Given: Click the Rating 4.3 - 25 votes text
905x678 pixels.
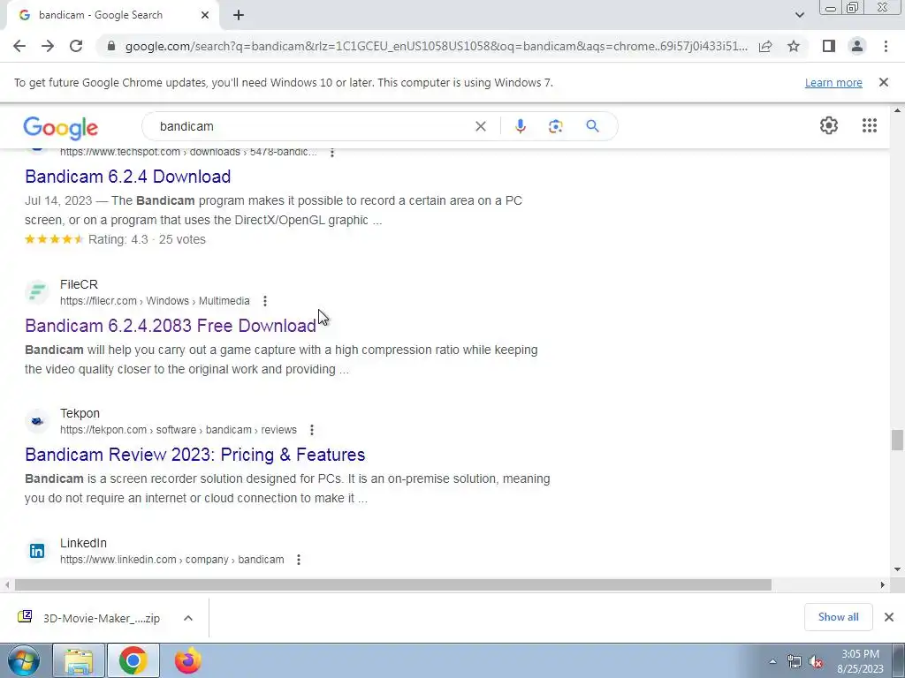Looking at the screenshot, I should pyautogui.click(x=147, y=239).
